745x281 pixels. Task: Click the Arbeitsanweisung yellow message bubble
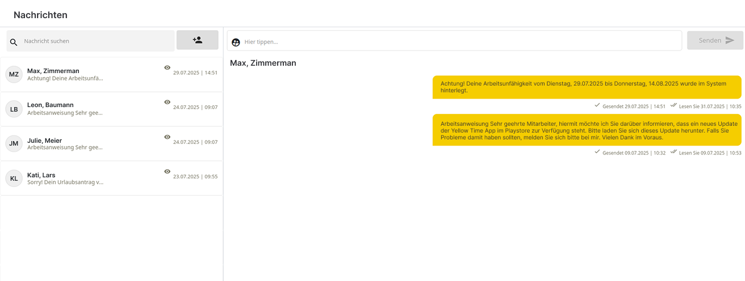(587, 130)
